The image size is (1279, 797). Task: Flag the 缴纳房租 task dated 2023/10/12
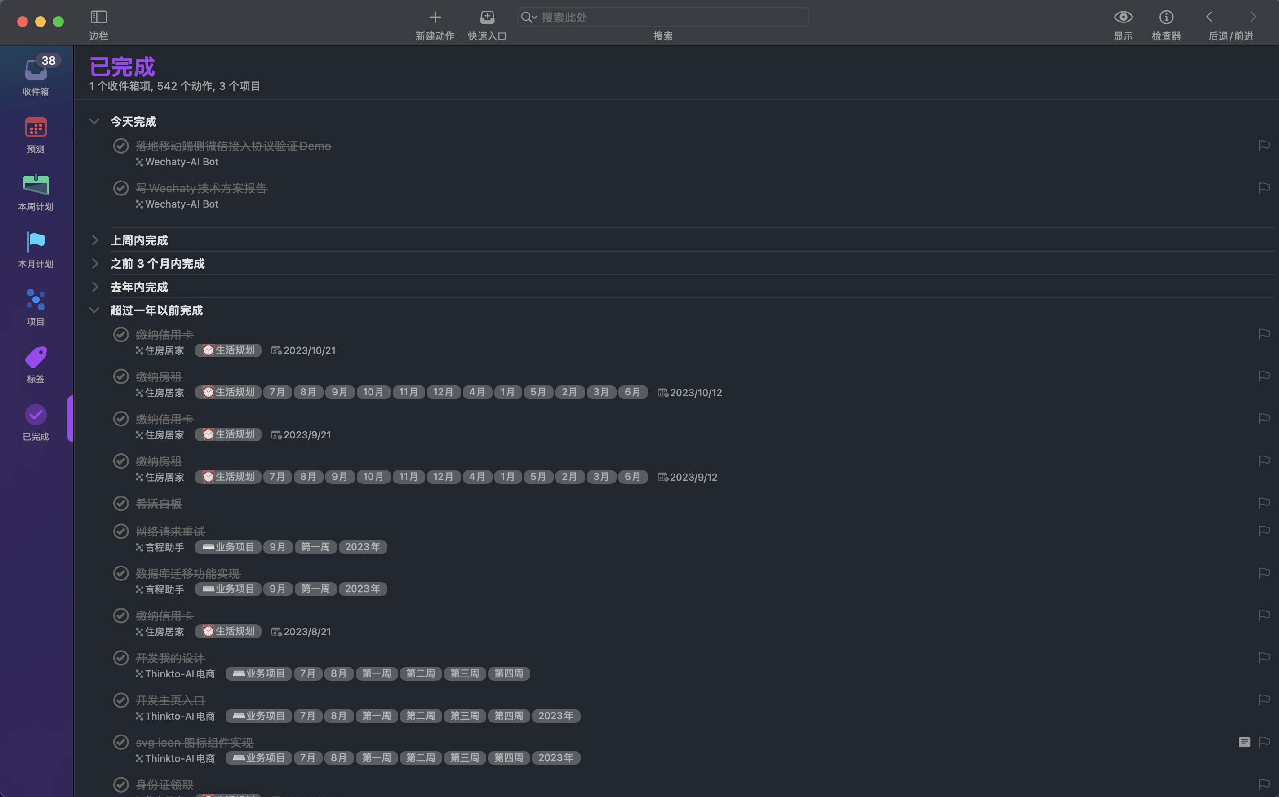[x=1264, y=376]
